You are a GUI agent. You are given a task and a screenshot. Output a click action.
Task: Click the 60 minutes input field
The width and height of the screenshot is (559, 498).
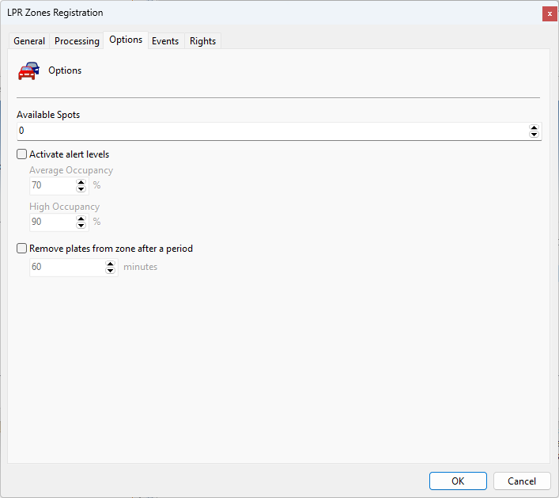click(x=67, y=267)
